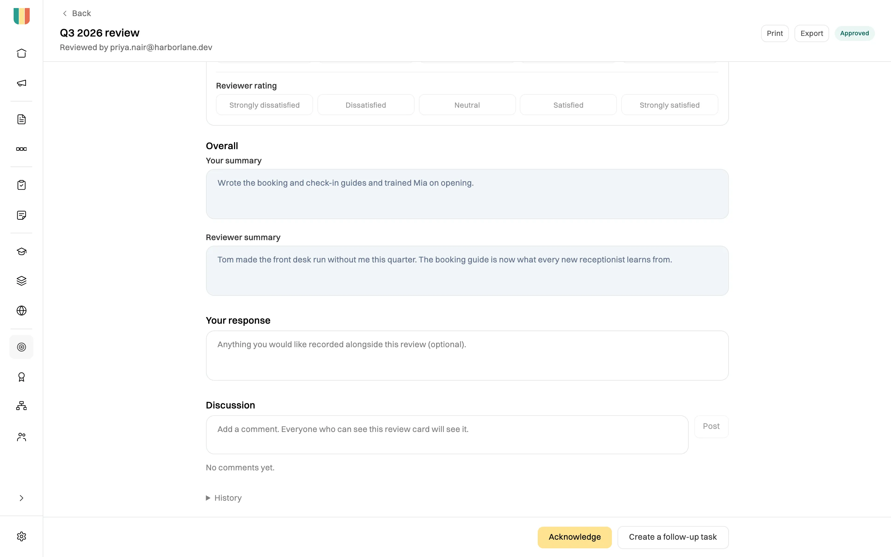Open the org chart hierarchy icon

click(21, 406)
